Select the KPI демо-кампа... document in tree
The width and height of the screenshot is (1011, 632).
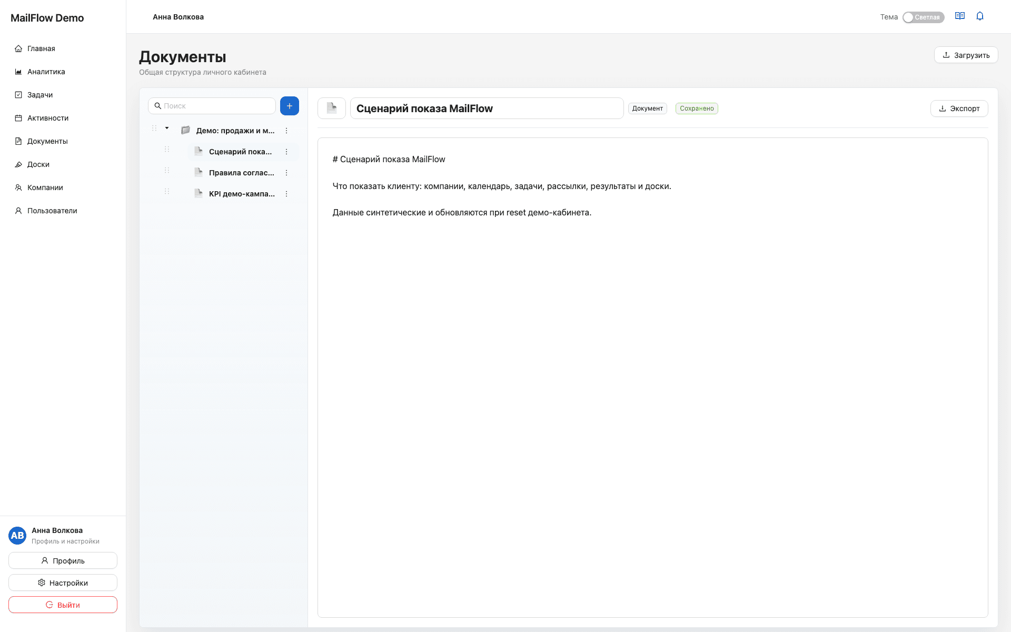[x=243, y=194]
